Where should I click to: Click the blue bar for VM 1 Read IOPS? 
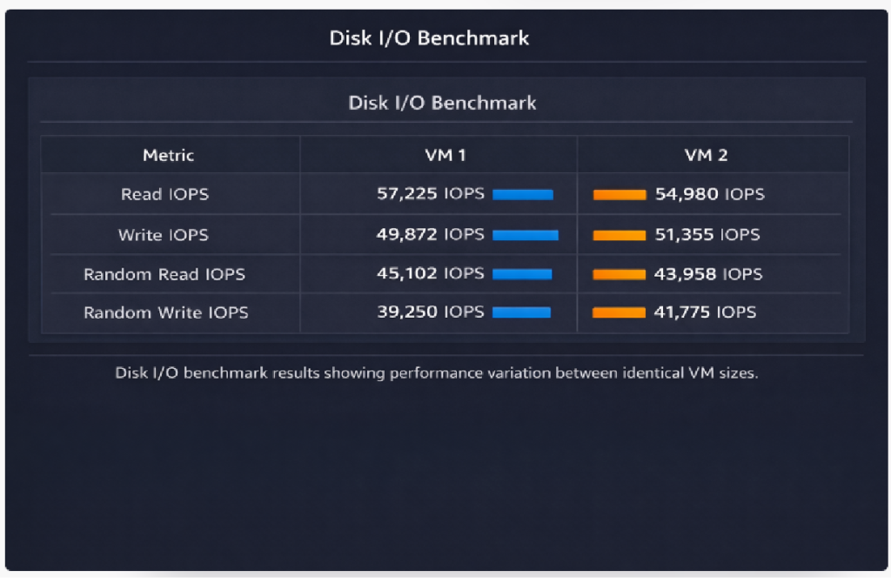pos(523,195)
